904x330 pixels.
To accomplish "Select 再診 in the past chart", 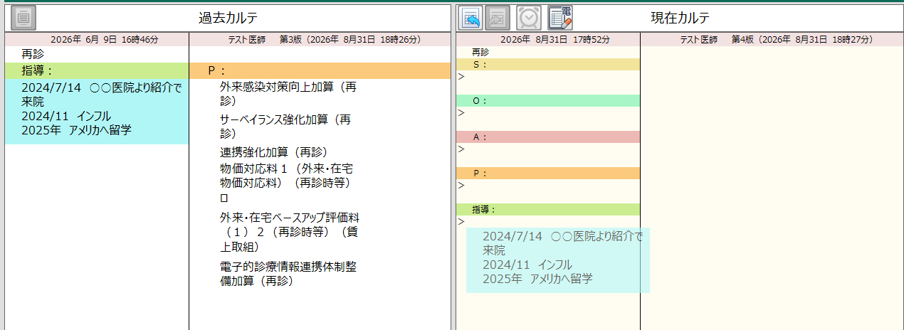I will 32,53.
